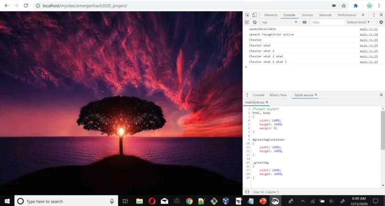Show hidden system tray icons chevron
385x206 pixels.
click(302, 201)
